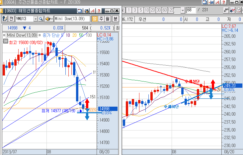Screen dimensions: 243x155
Task: Click the bar count field showing 68
Action: 191,10
